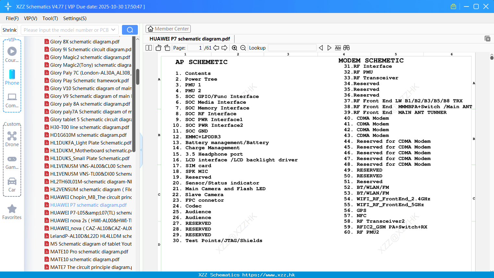Find previous lookup match triangle
This screenshot has width=494, height=278.
(321, 48)
